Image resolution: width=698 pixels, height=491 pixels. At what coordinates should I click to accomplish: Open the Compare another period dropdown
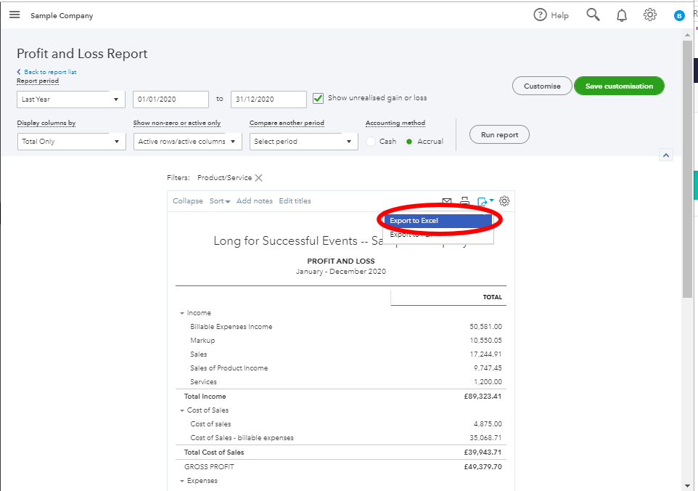[303, 142]
